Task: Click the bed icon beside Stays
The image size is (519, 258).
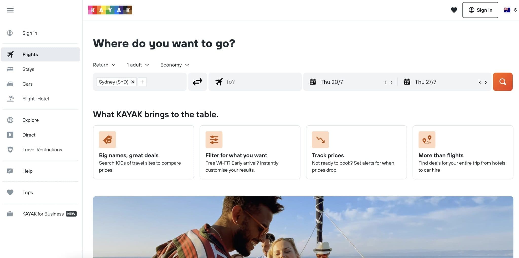Action: coord(10,69)
